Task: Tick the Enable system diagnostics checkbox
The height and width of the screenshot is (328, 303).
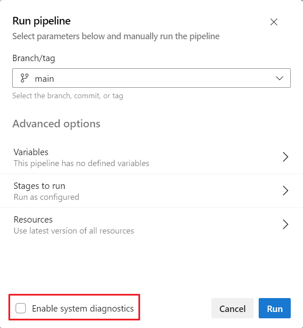Action: pyautogui.click(x=21, y=308)
